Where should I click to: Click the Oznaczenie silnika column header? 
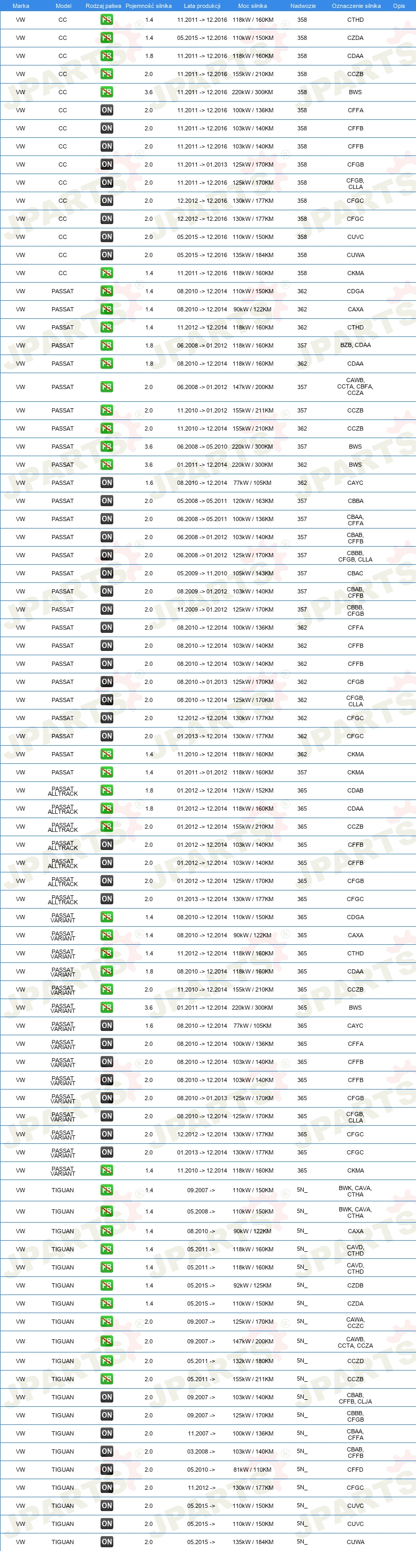[356, 5]
